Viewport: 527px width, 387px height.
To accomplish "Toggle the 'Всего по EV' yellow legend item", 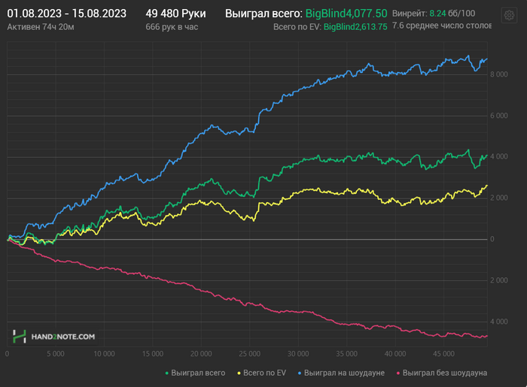I will click(x=262, y=373).
